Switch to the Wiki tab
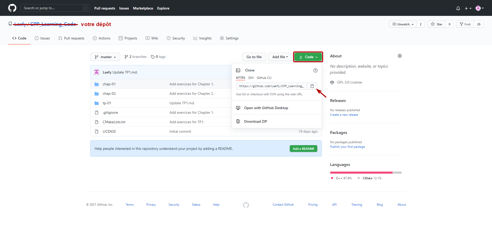Image resolution: width=492 pixels, height=241 pixels. point(152,38)
